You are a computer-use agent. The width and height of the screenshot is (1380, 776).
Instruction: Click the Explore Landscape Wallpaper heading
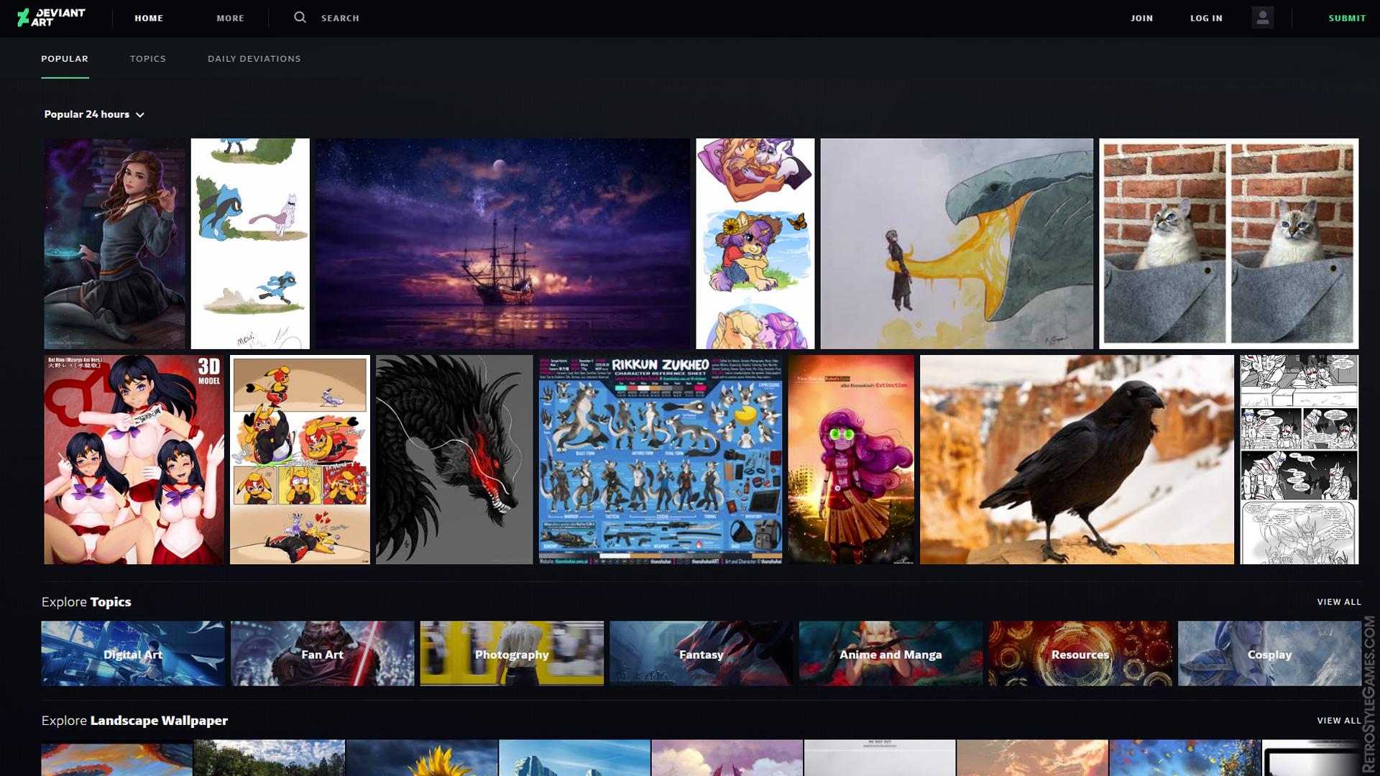[134, 721]
